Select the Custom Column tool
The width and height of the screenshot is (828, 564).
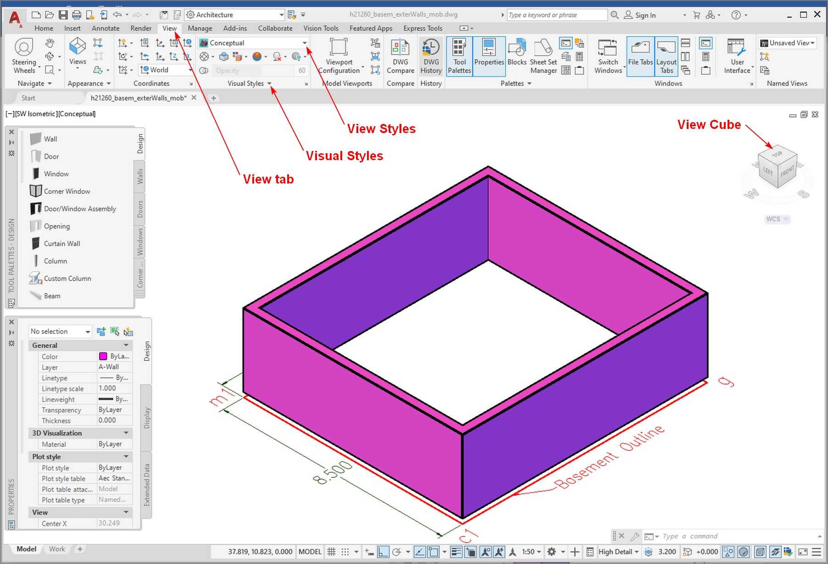tap(61, 278)
